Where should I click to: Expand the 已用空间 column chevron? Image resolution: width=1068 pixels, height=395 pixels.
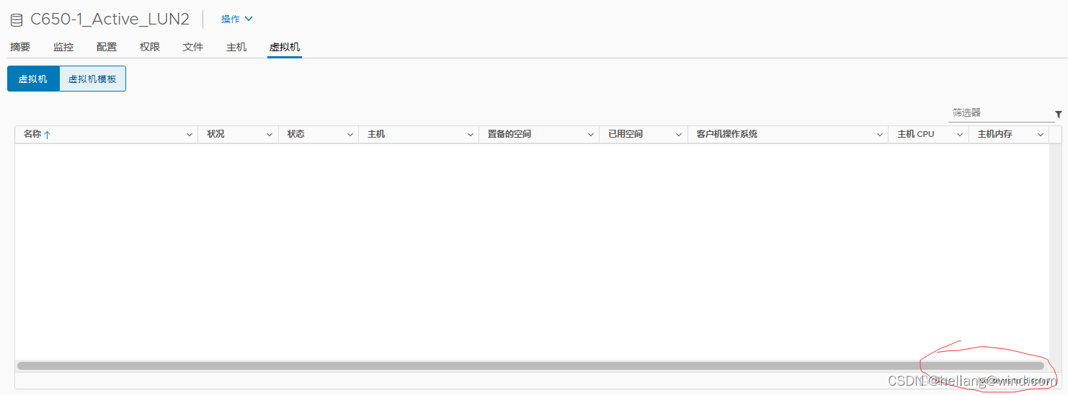coord(679,135)
